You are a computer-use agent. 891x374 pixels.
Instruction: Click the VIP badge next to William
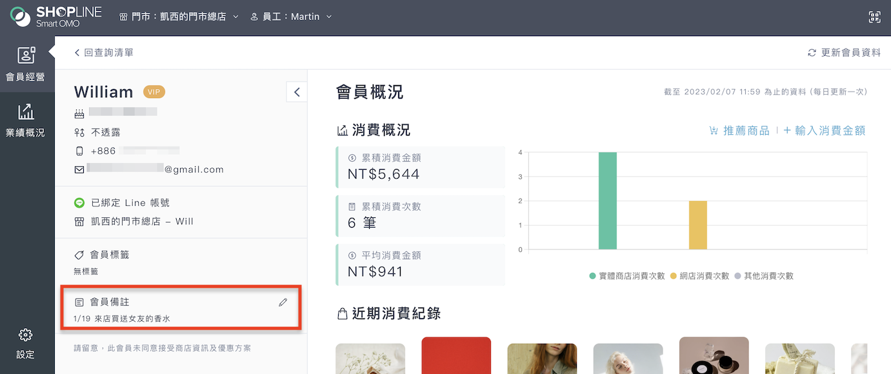154,92
